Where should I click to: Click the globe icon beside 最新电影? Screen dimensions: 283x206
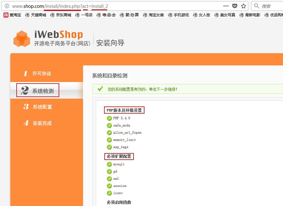[242, 15]
